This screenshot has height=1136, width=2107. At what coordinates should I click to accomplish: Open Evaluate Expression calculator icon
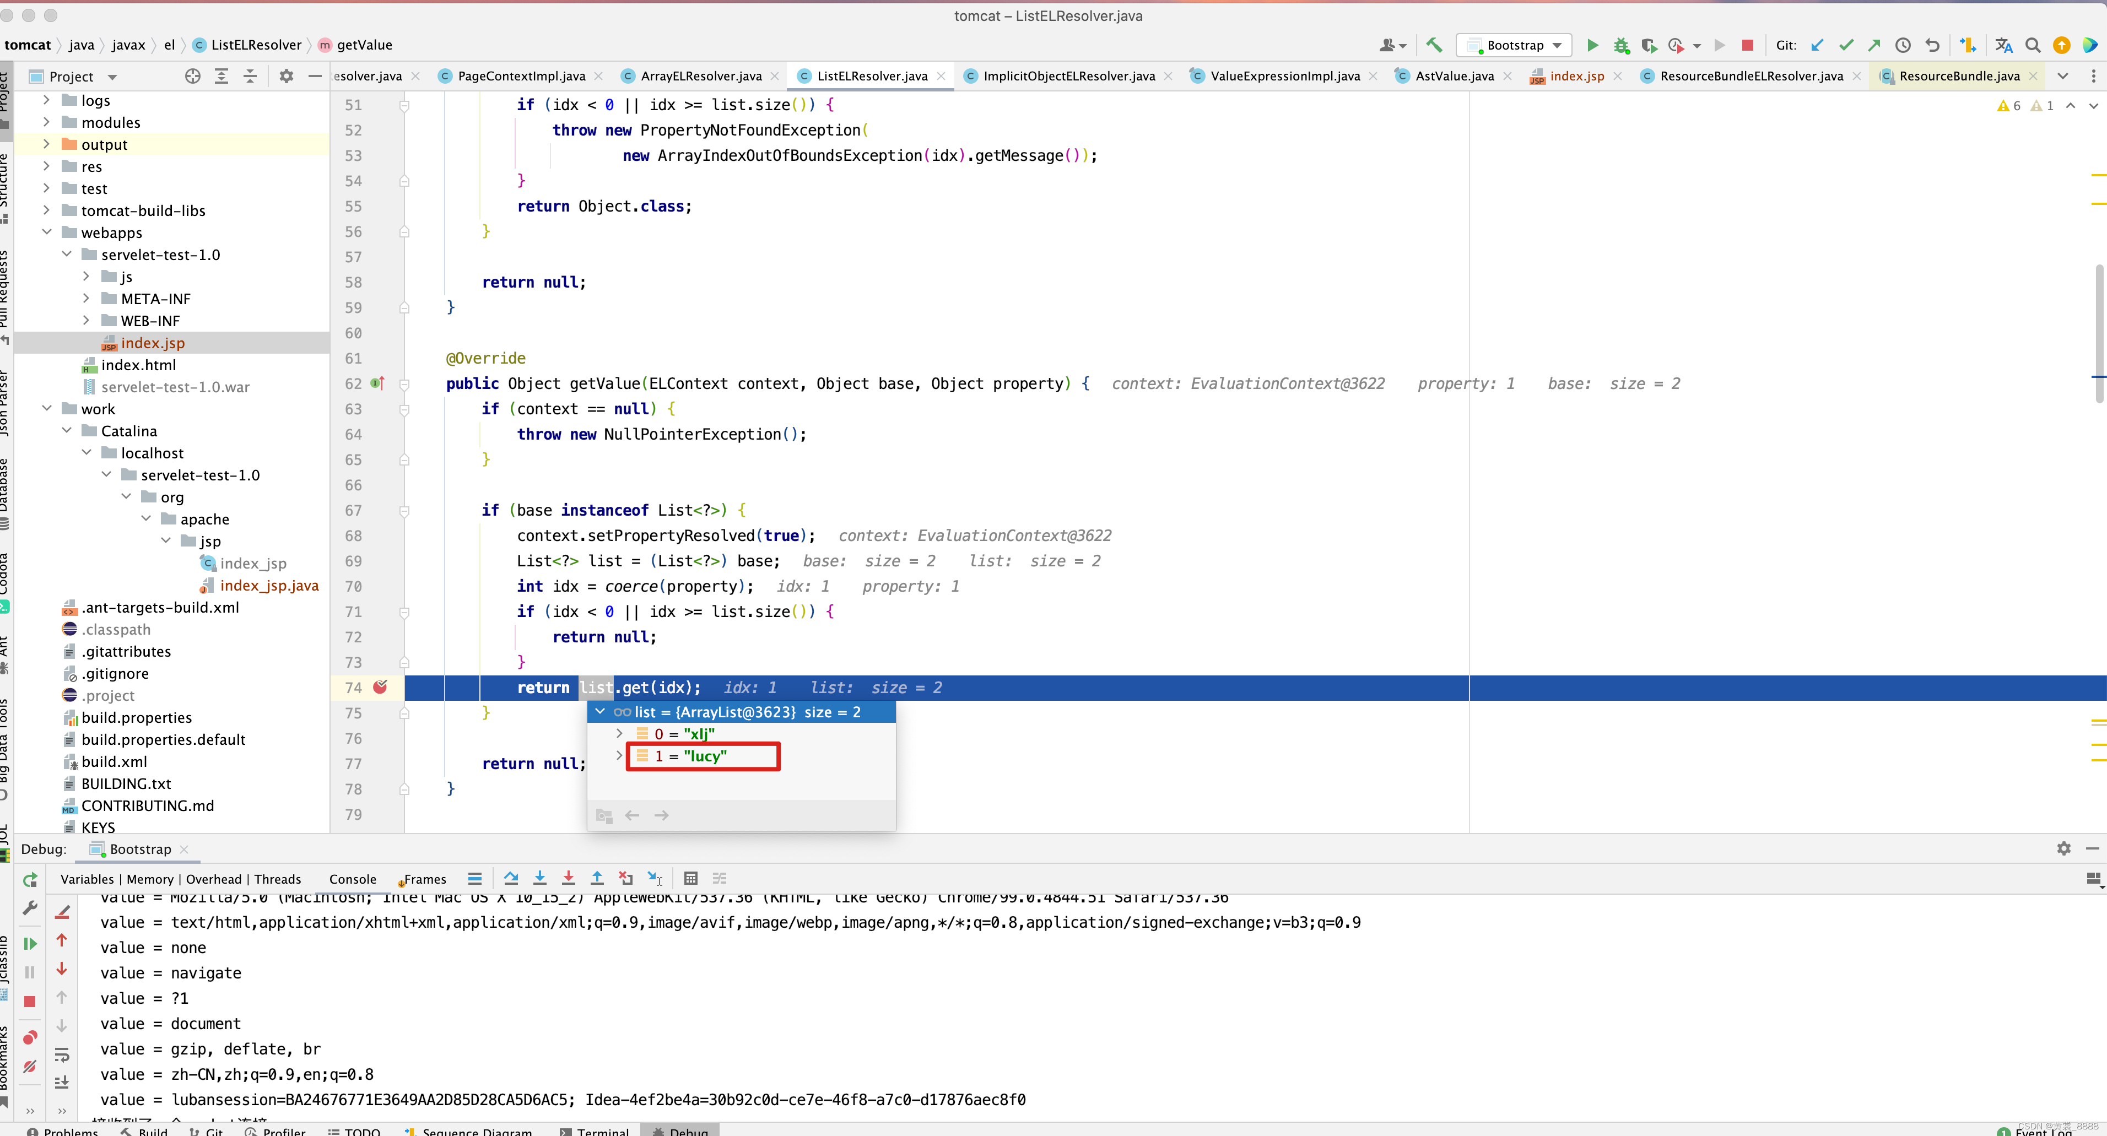[690, 878]
